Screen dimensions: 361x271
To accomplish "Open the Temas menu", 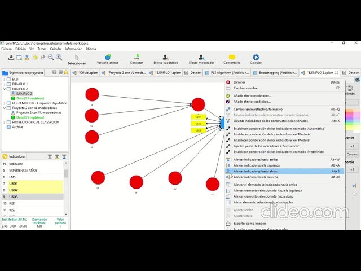I will [42, 49].
